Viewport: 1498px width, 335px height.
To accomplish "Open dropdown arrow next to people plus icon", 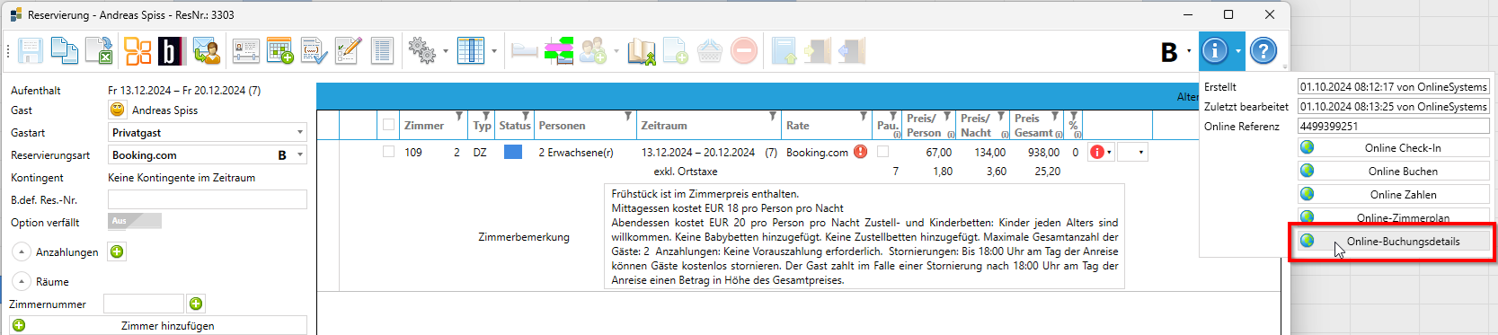I will (616, 51).
